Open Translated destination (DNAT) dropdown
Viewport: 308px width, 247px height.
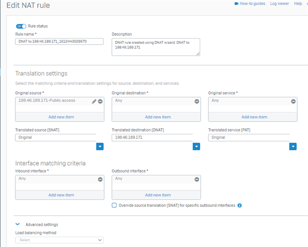(x=196, y=146)
